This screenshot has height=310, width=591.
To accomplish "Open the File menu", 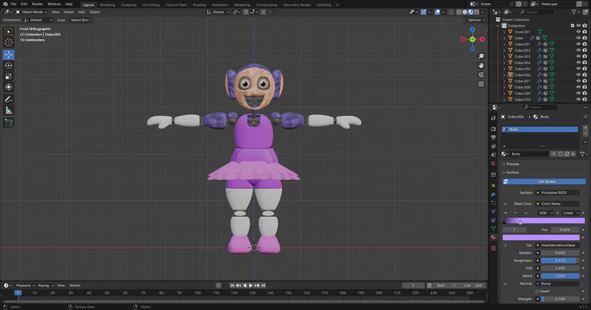I will [14, 4].
